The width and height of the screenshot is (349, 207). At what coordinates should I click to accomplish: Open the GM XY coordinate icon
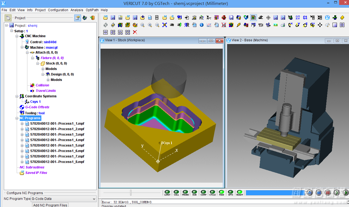[x=298, y=18]
